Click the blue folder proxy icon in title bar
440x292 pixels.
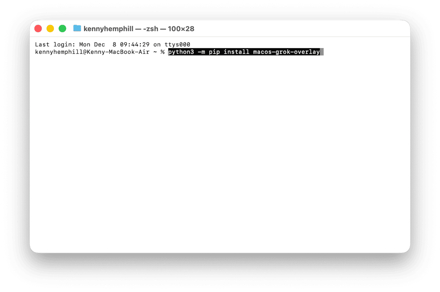coord(77,28)
